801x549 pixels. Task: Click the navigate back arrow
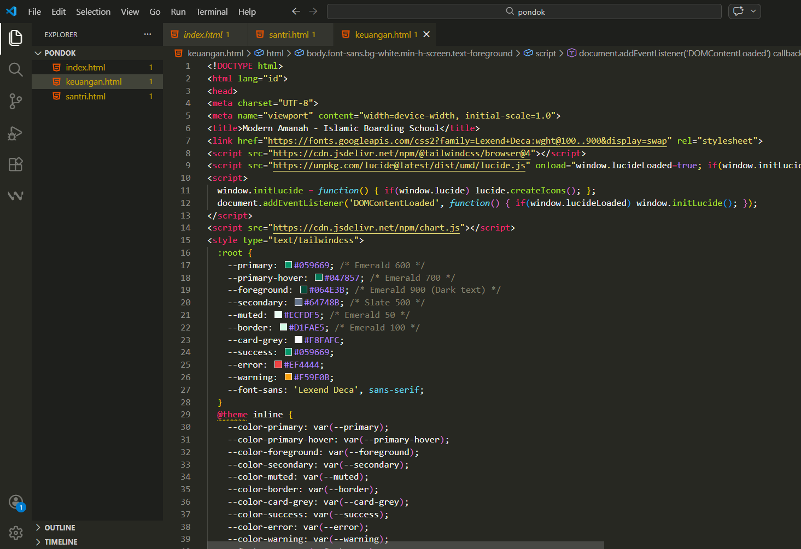click(296, 11)
